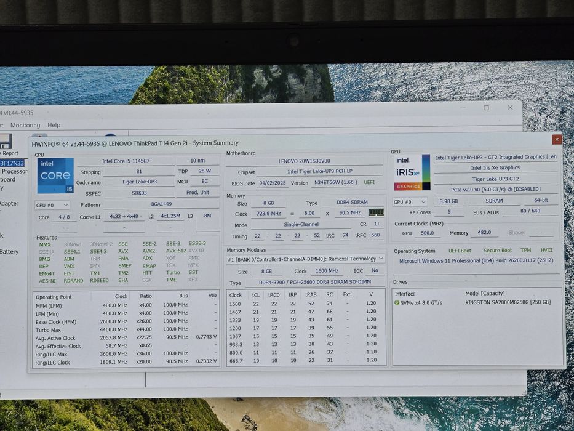Viewport: 574px width, 431px height.
Task: Click the Core count value 4 / 8
Action: click(x=64, y=217)
